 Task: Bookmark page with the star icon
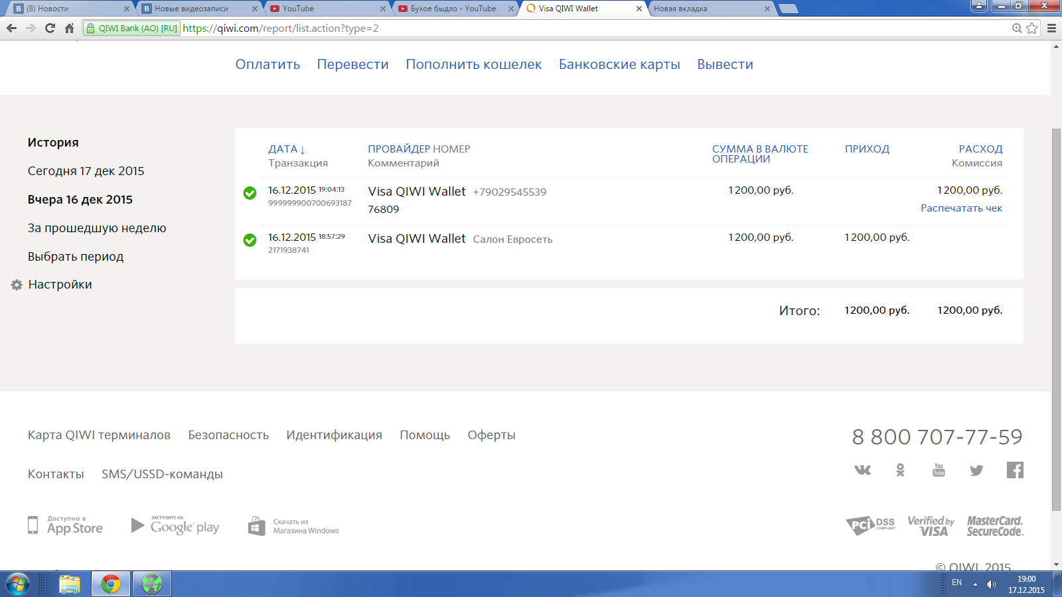[x=1031, y=28]
